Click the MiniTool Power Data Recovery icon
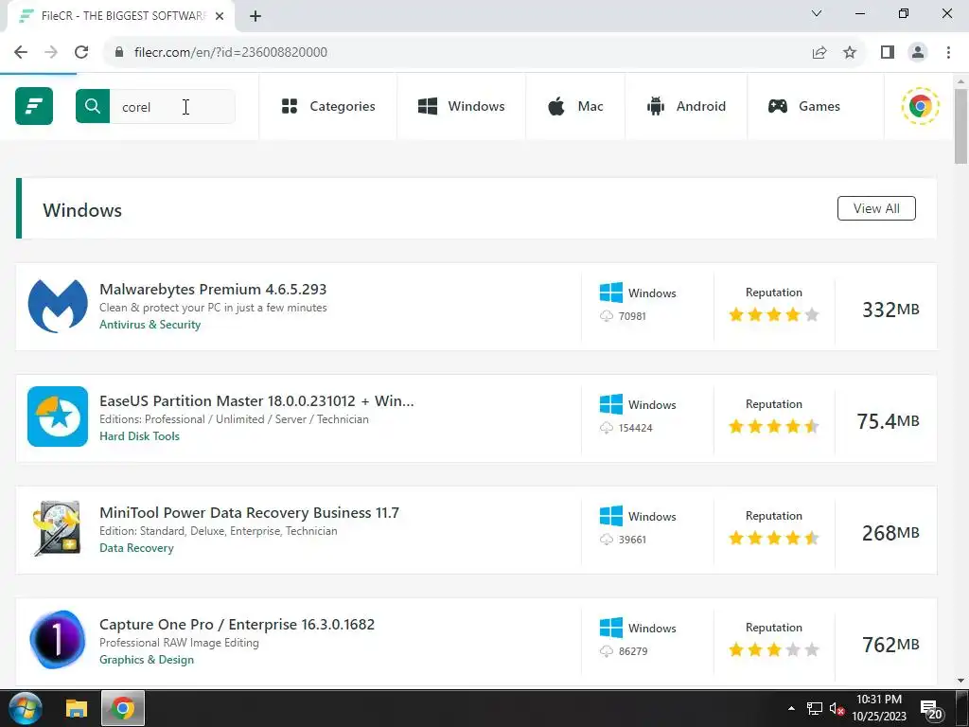Viewport: 969px width, 727px height. (x=58, y=528)
